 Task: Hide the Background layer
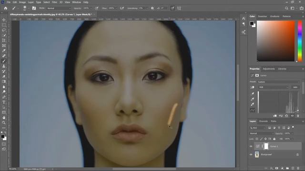click(251, 154)
